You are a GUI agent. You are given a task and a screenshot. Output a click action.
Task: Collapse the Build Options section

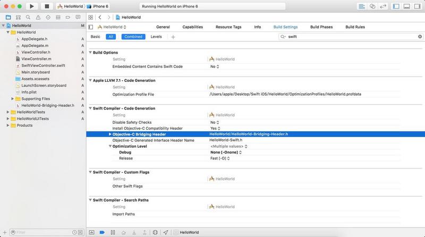point(90,52)
